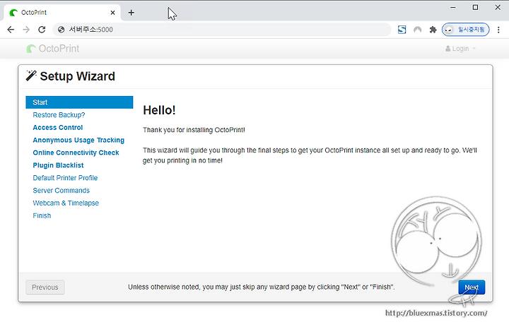
Task: Reload the page with the refresh icon
Action: click(42, 30)
